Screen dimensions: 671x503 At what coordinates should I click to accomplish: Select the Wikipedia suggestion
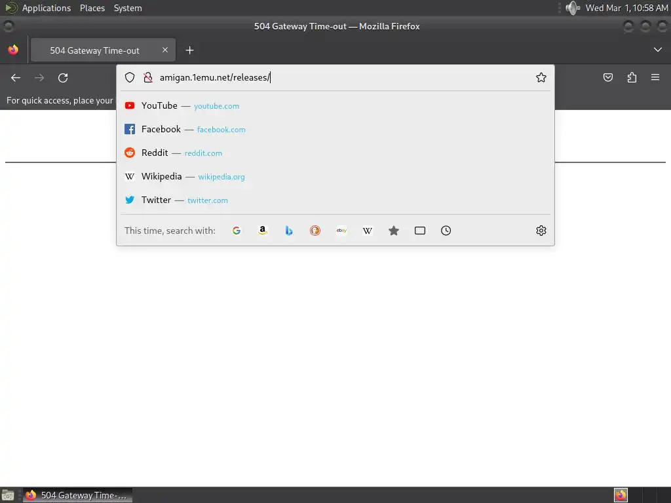click(335, 176)
